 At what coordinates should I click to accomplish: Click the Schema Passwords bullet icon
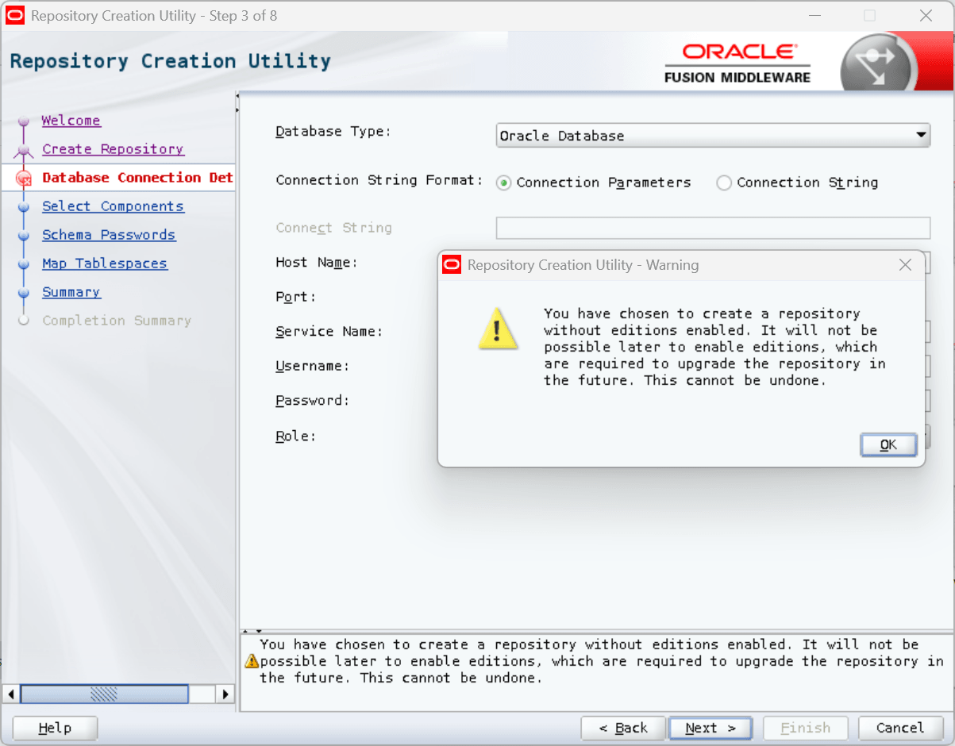point(23,235)
